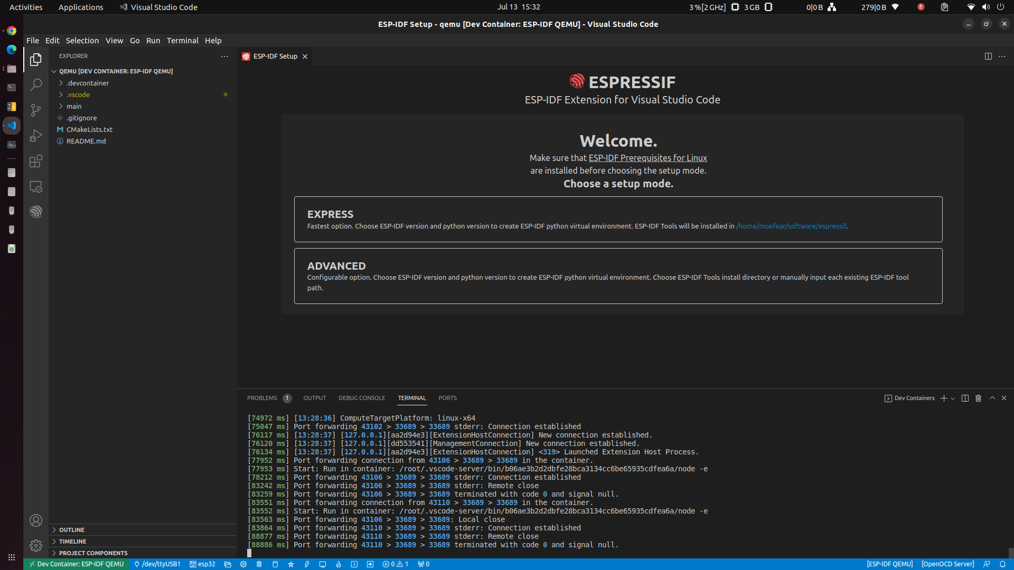
Task: Open the Remote Explorer panel
Action: (36, 186)
